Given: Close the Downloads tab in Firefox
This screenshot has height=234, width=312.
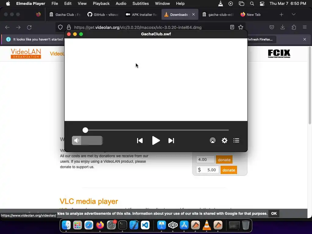Looking at the screenshot, I should [x=193, y=14].
